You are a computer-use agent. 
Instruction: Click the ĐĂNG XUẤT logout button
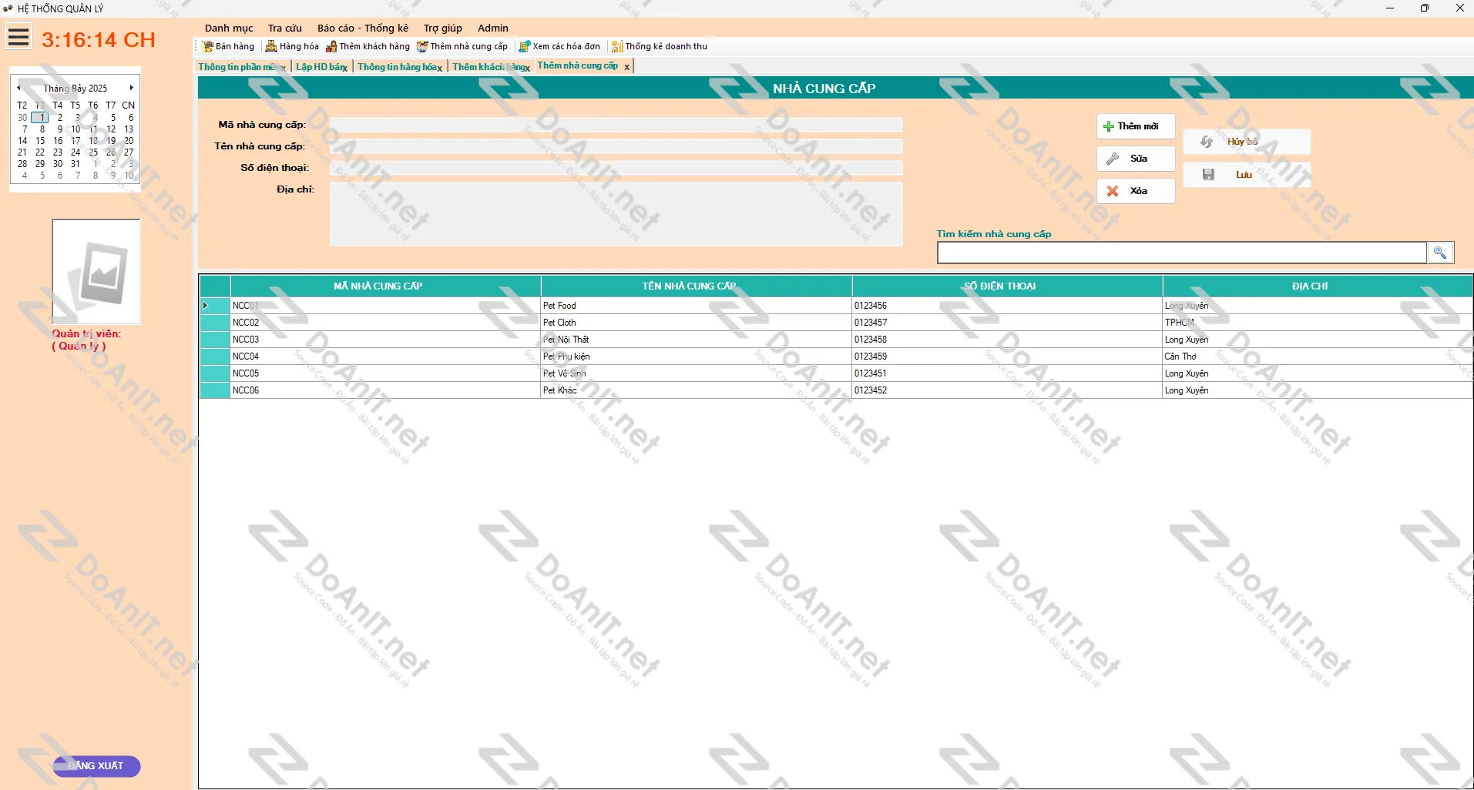96,765
